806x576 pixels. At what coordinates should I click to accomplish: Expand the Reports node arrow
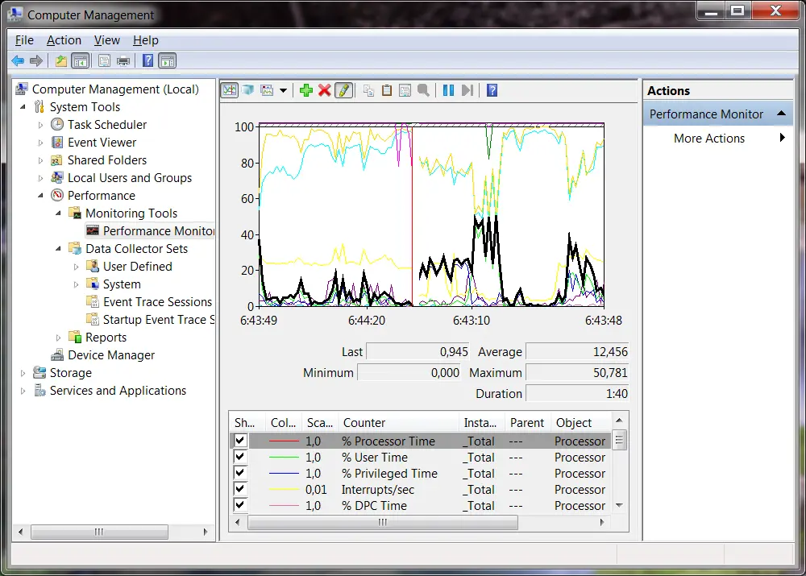click(58, 338)
